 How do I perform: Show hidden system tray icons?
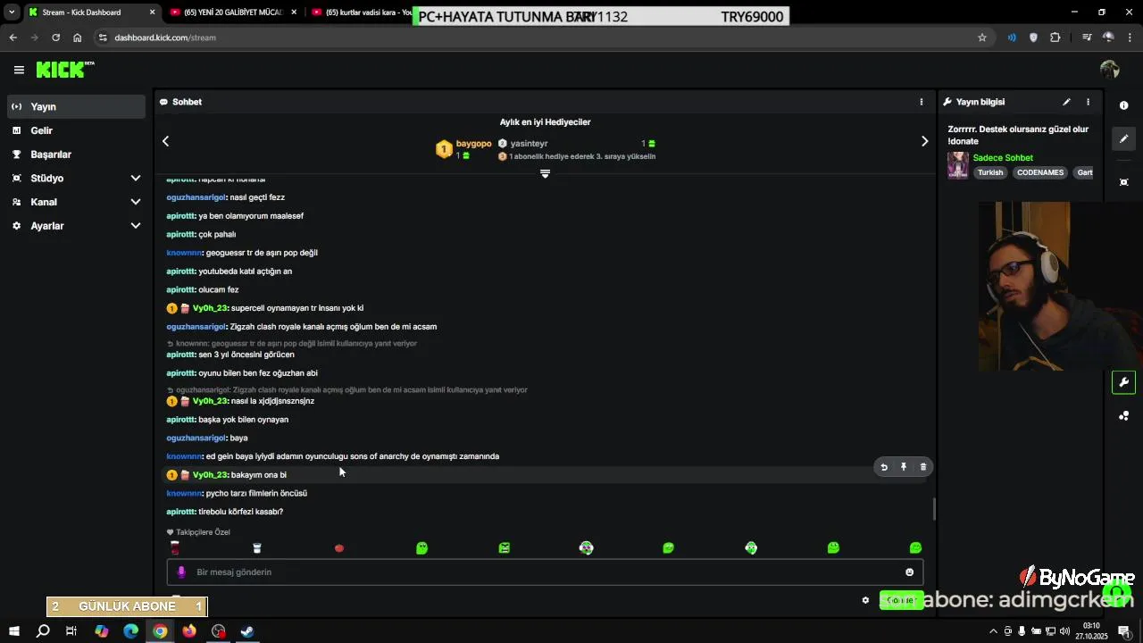[993, 631]
